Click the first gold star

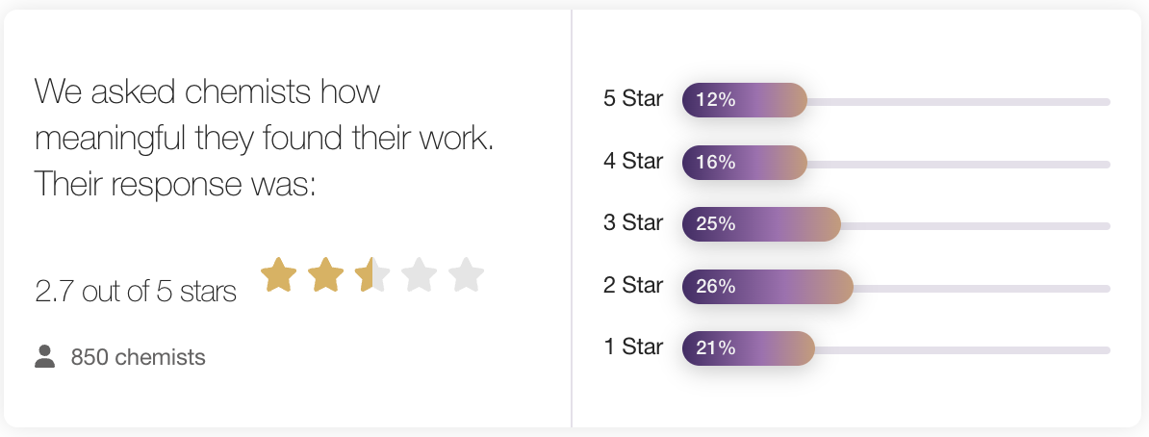(279, 275)
